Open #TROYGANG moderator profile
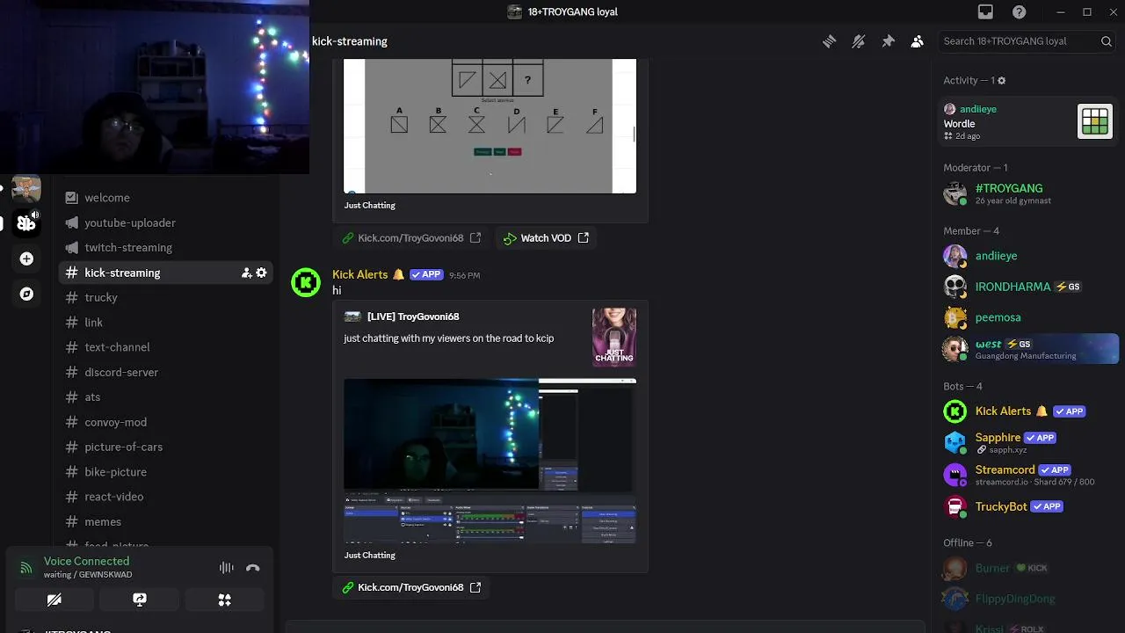This screenshot has height=633, width=1125. [x=1028, y=193]
